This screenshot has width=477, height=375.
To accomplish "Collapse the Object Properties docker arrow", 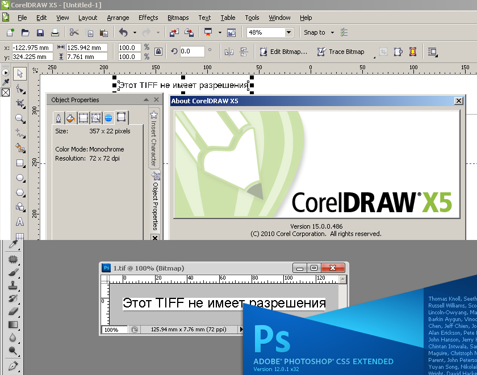I will (147, 100).
